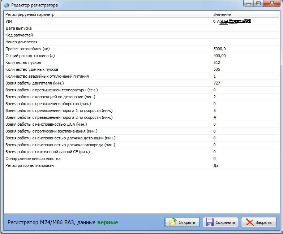
Task: Click the Значение column header
Action: point(246,14)
